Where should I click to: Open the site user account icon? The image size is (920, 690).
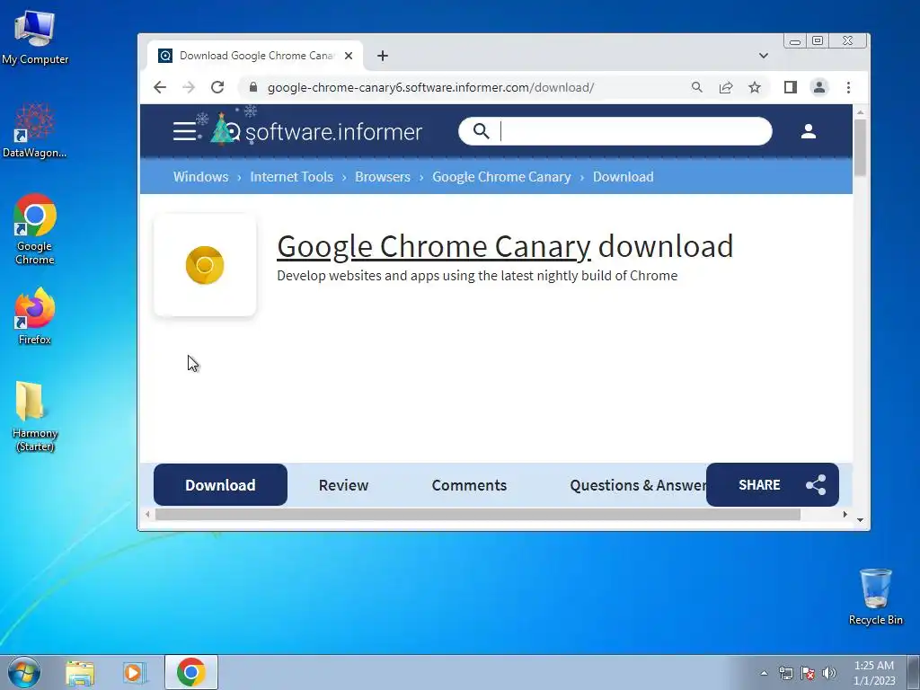click(x=809, y=131)
